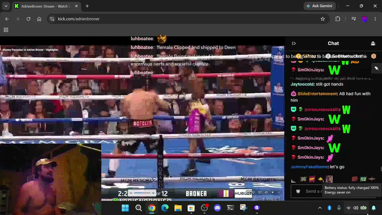
Task: Go to the browser home page
Action: 39,19
